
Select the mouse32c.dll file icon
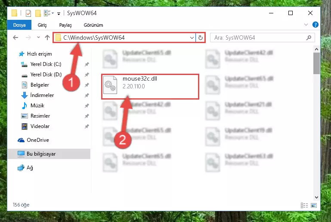[x=110, y=85]
